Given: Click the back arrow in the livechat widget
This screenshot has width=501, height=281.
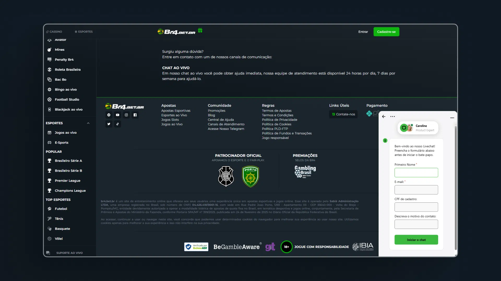Looking at the screenshot, I should click(384, 116).
